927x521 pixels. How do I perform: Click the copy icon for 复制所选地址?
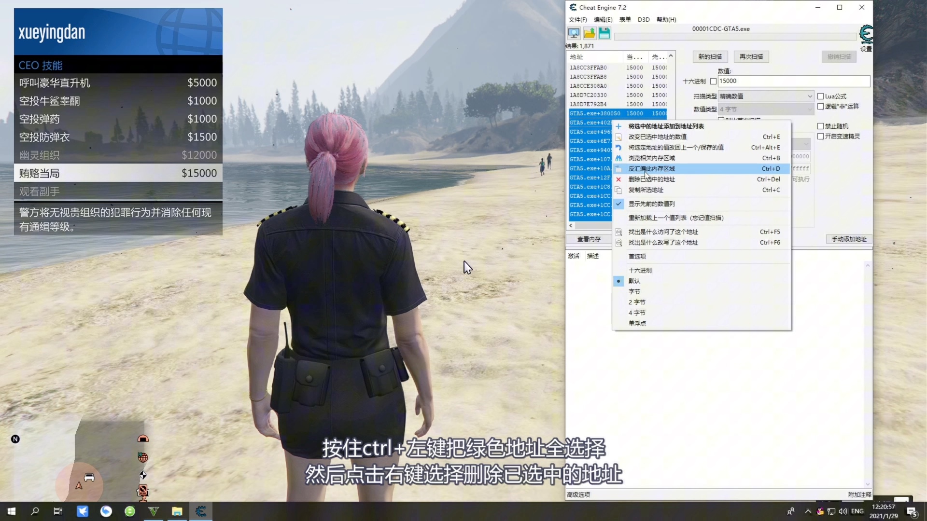click(618, 190)
